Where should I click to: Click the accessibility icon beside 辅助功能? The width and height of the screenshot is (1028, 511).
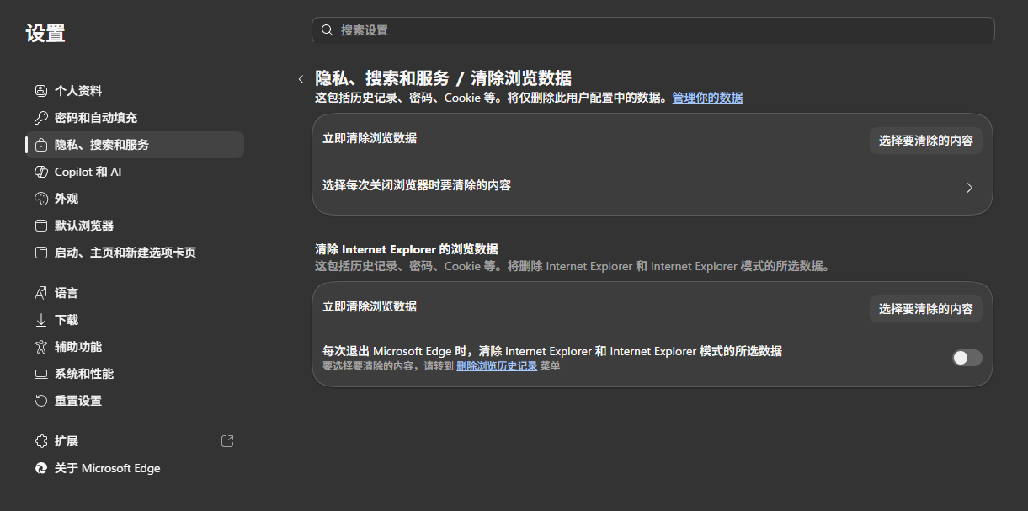(x=40, y=347)
